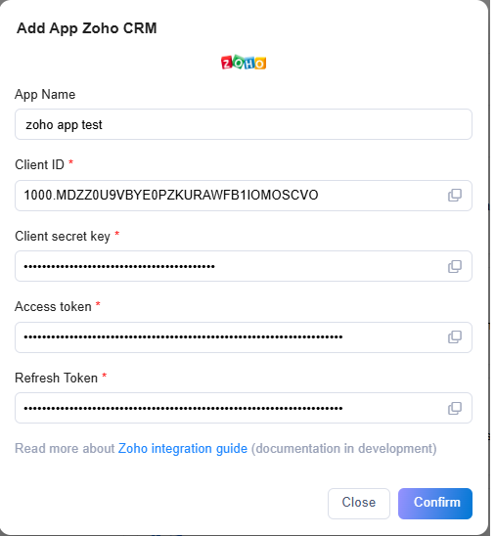Click the Client secret key label
This screenshot has width=495, height=536.
pos(63,236)
